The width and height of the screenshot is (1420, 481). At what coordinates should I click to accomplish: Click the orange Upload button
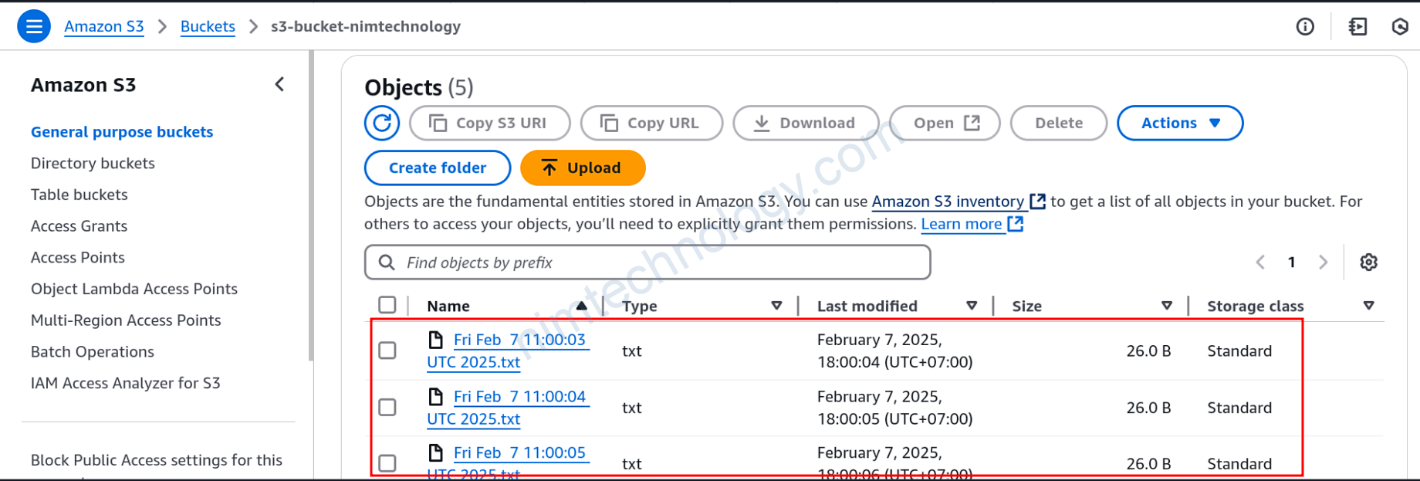point(583,168)
